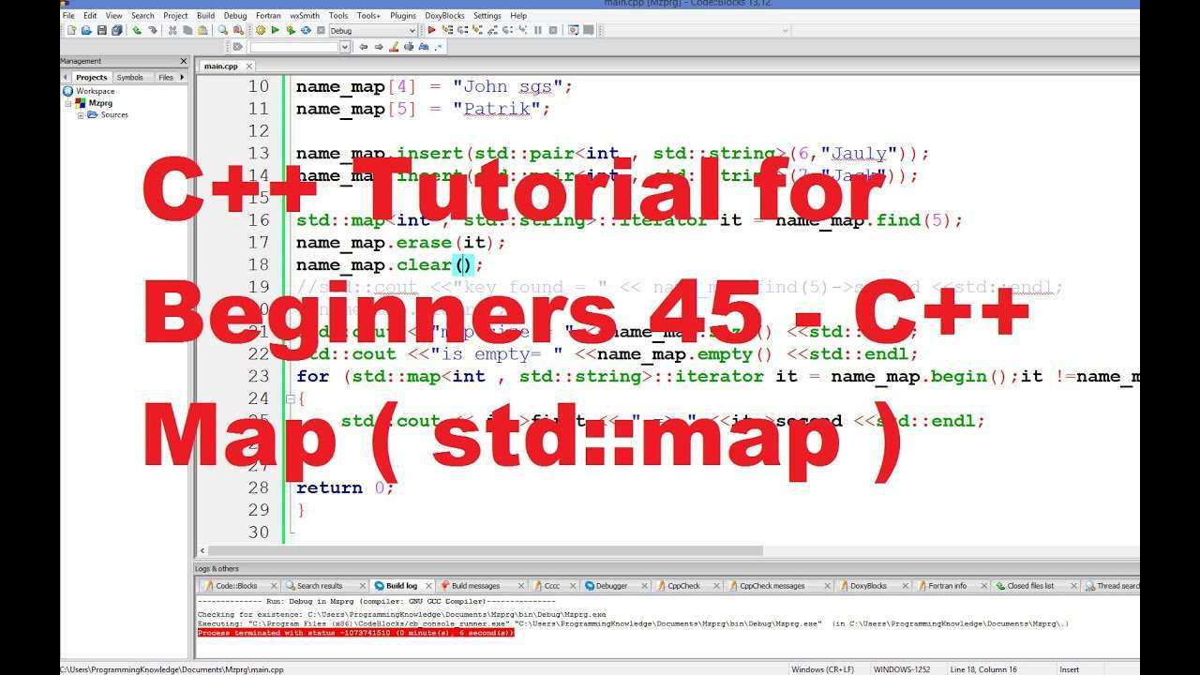Click the Save file icon
The image size is (1200, 675).
(x=101, y=31)
